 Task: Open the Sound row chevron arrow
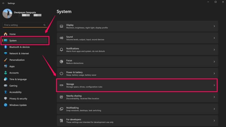(x=214, y=38)
